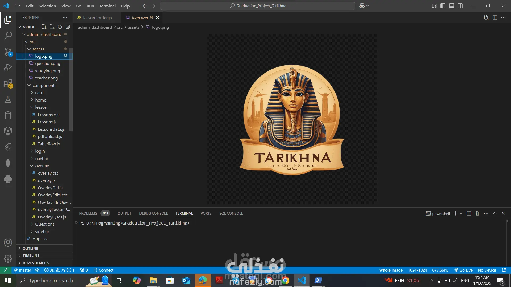Screen dimensions: 511x287
Task: Open the File menu
Action: point(18,6)
